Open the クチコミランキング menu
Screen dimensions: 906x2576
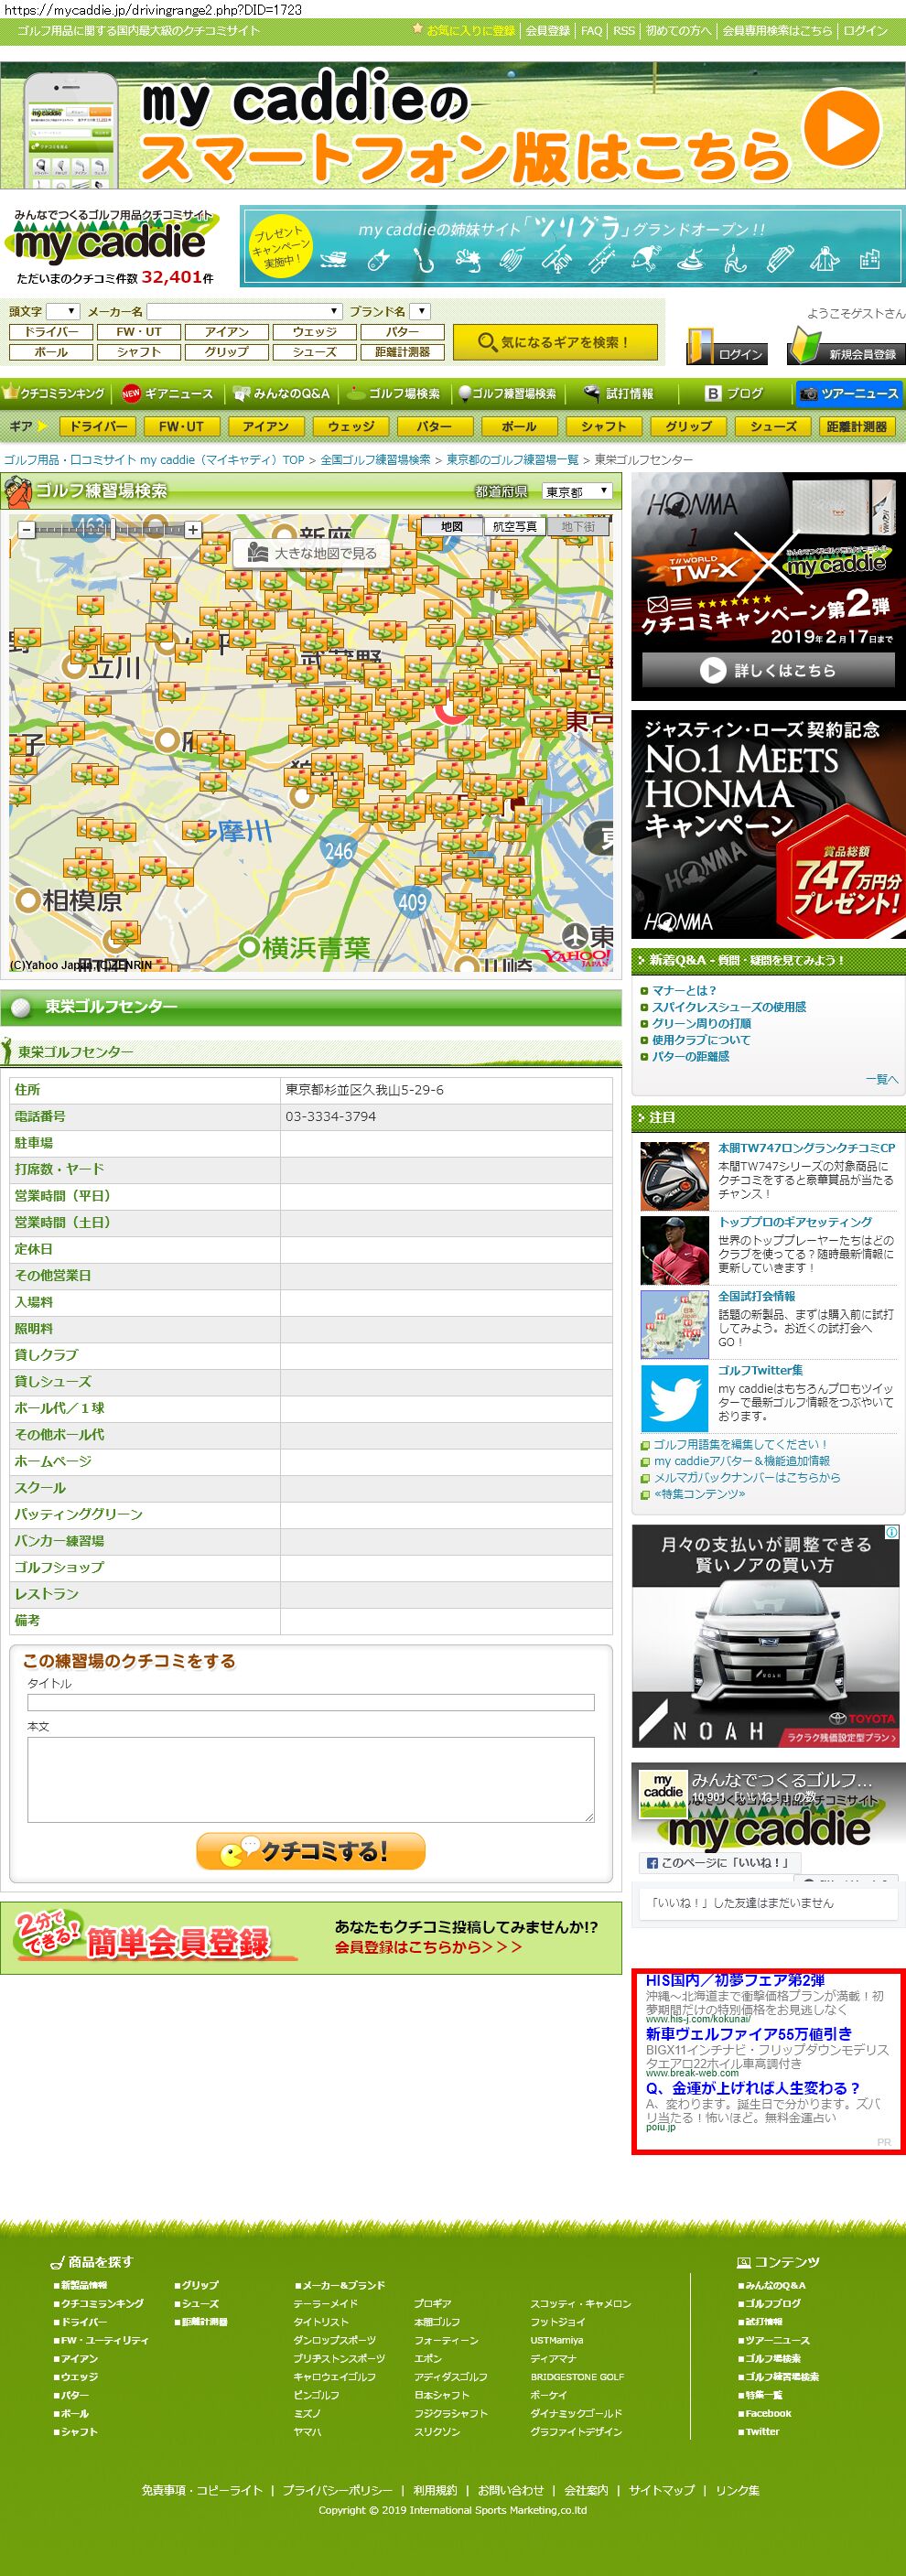click(x=55, y=394)
